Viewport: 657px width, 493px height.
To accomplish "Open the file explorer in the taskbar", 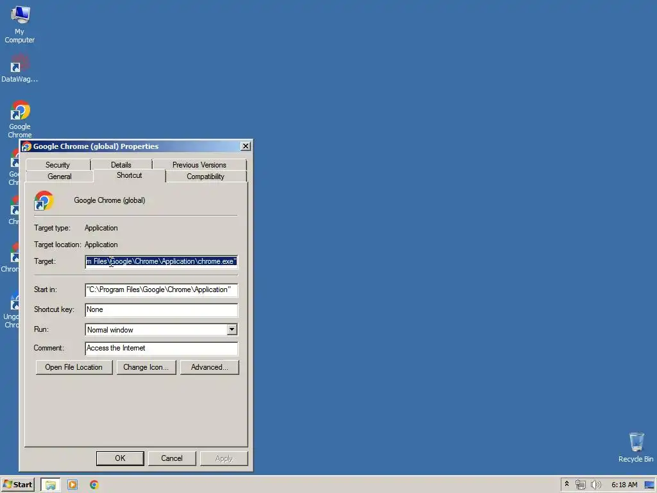I will [x=50, y=485].
